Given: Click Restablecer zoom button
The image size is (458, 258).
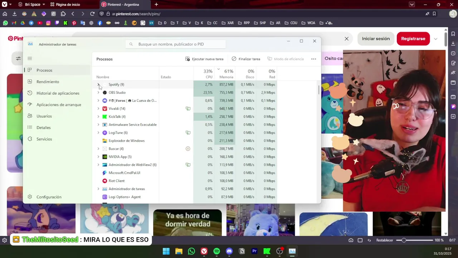Looking at the screenshot, I should pyautogui.click(x=385, y=240).
